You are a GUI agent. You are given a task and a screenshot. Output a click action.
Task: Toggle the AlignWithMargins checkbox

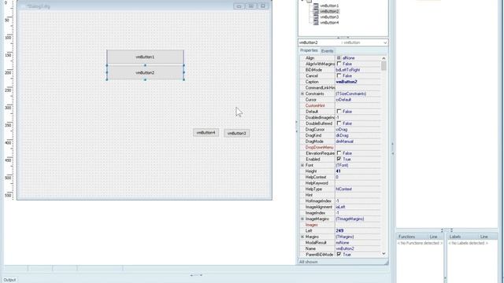339,64
